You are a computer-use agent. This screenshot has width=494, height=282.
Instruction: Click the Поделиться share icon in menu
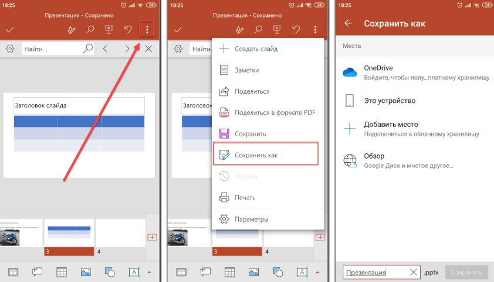[224, 91]
